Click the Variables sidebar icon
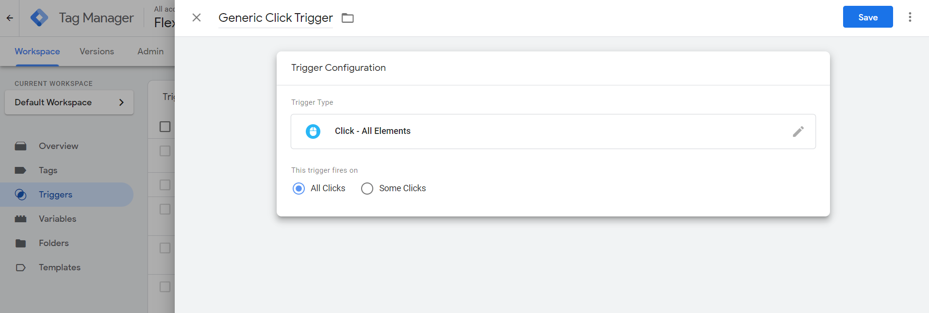The image size is (929, 313). 20,219
